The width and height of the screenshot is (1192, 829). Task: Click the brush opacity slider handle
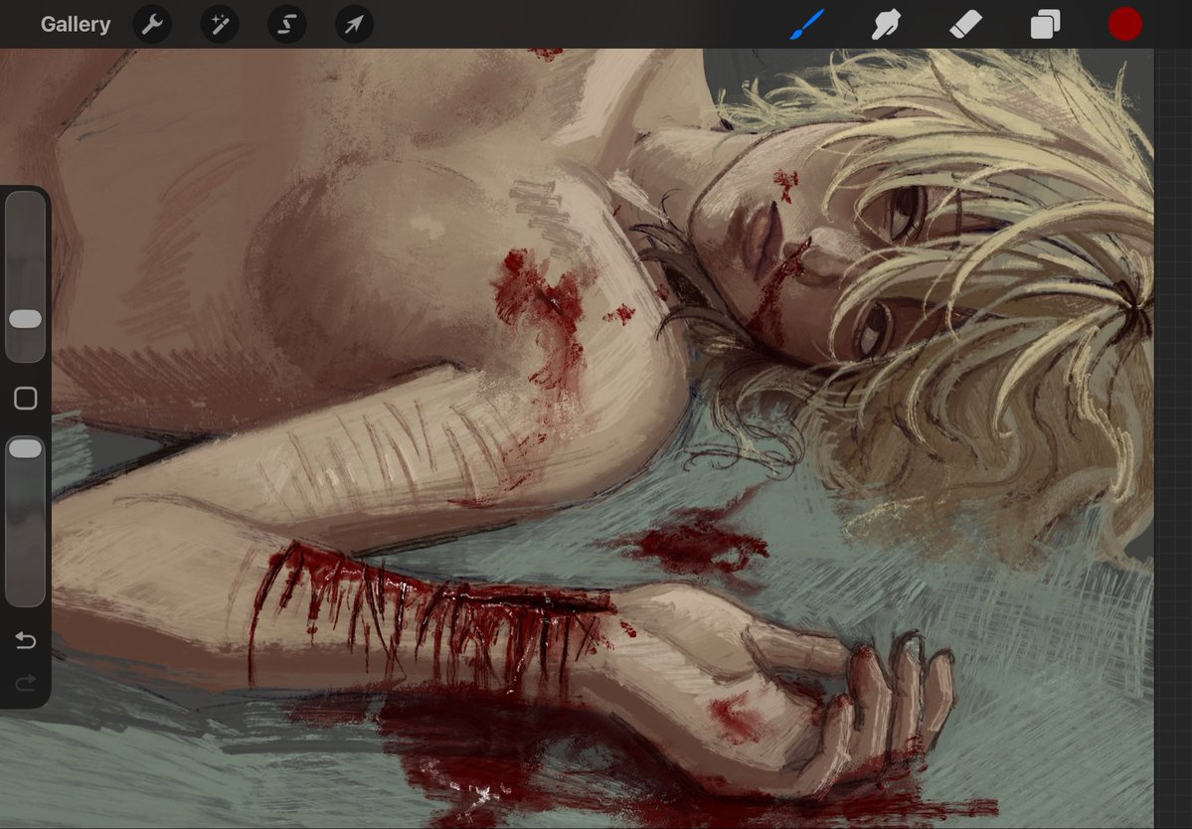pos(25,448)
